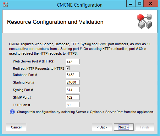Uncheck Redirect HTTP Requests to HTTPS
This screenshot has width=160, height=136.
(68, 68)
